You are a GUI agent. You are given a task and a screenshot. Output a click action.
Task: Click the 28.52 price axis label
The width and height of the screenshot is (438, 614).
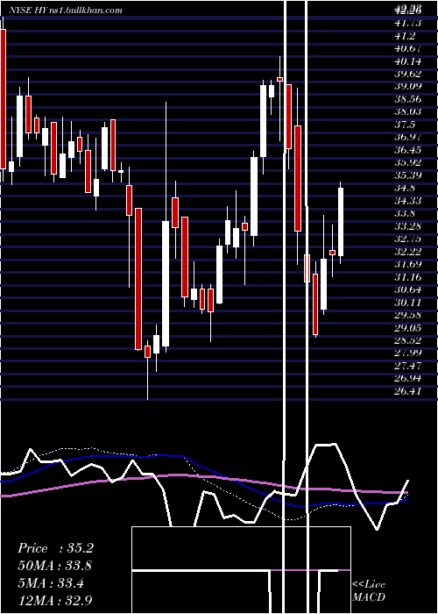point(408,340)
